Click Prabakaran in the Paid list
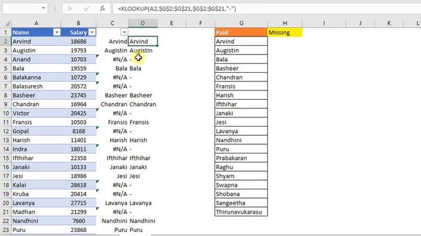This screenshot has width=421, height=236. pos(241,158)
